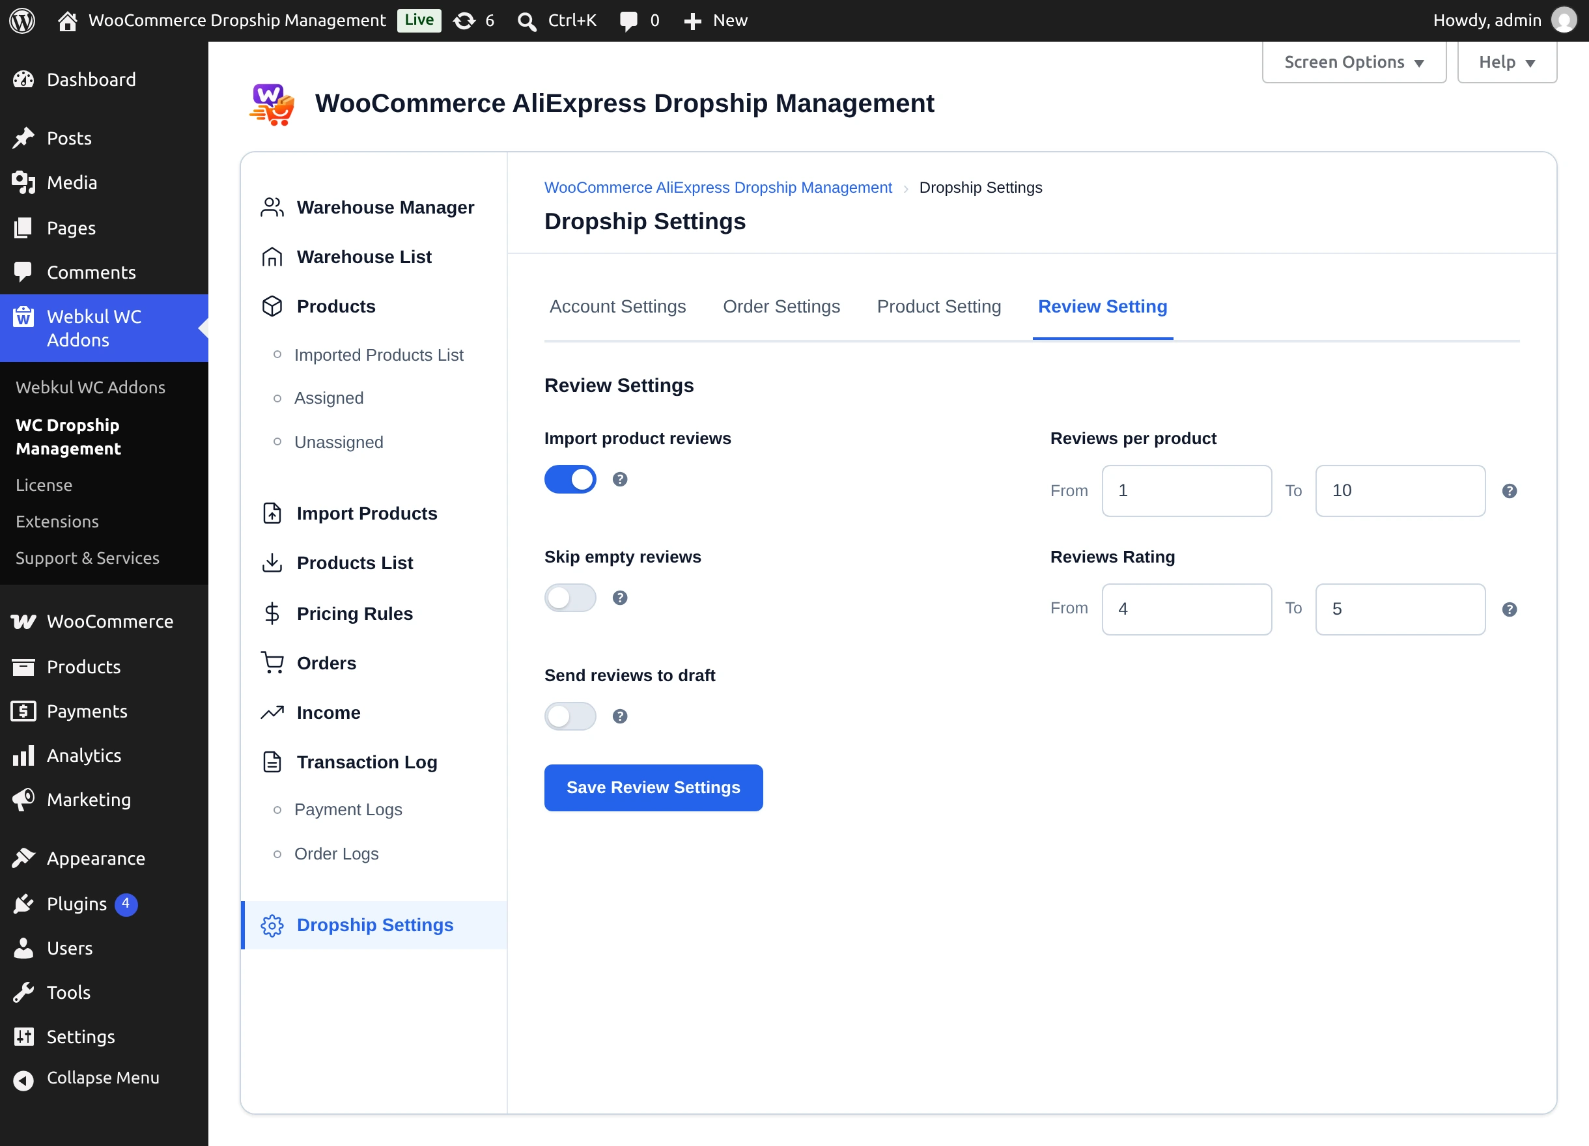Click help icon next to Reviews per product fields
This screenshot has width=1589, height=1146.
[1510, 491]
